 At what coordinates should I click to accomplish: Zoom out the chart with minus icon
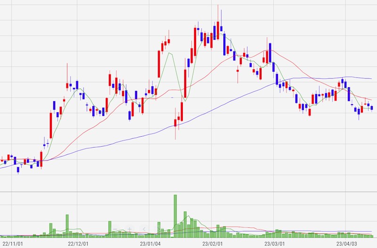115,229
